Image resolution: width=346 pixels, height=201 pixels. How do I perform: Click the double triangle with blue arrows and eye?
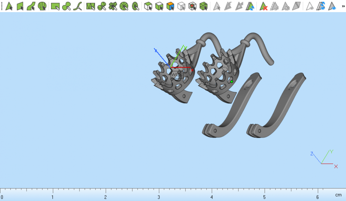pyautogui.click(x=321, y=6)
